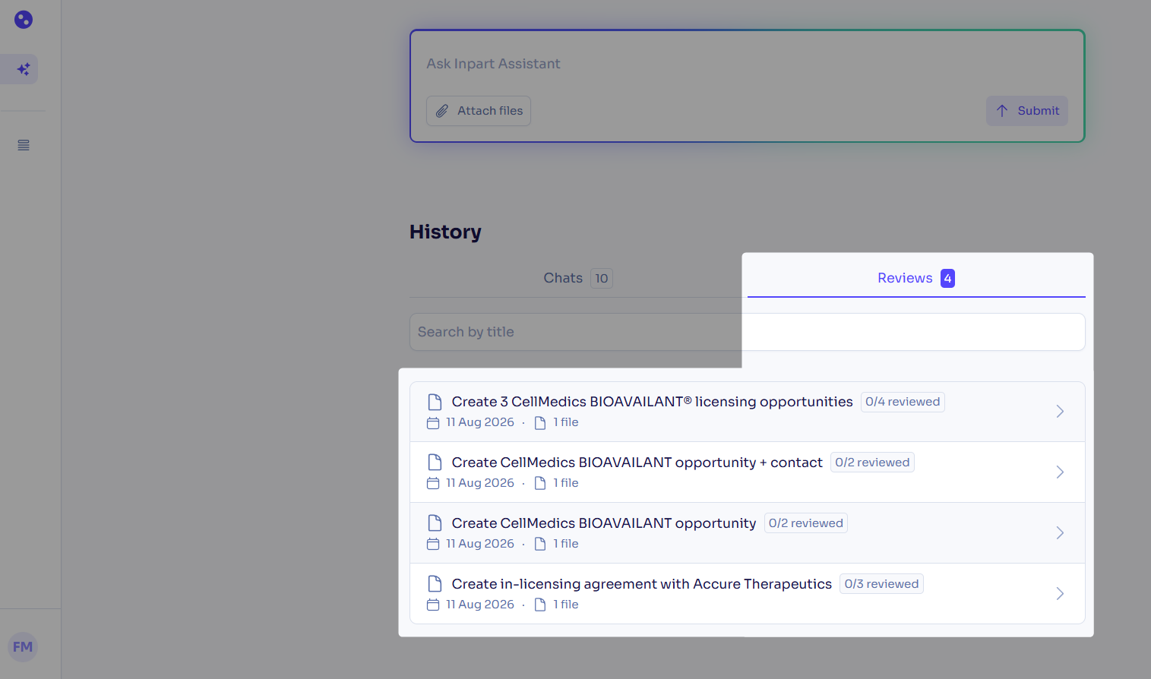Switch to the Chats tab
Image resolution: width=1151 pixels, height=679 pixels.
point(578,278)
